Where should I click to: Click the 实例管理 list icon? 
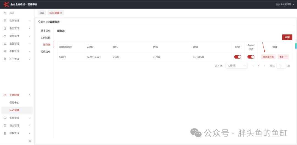point(5,21)
